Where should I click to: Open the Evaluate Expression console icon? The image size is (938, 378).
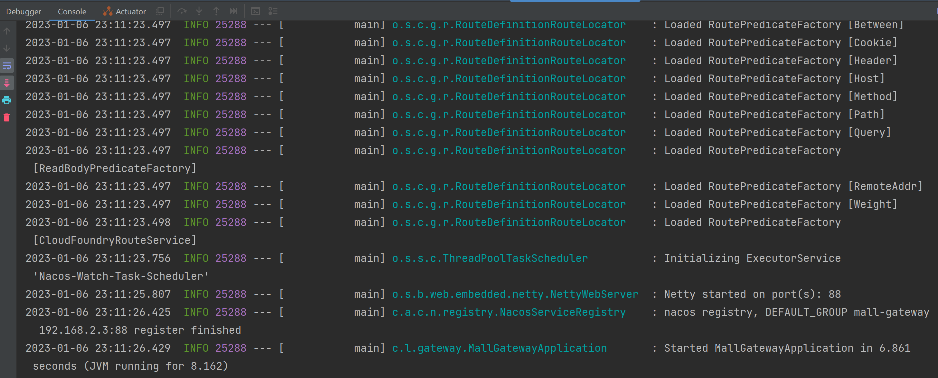tap(256, 11)
